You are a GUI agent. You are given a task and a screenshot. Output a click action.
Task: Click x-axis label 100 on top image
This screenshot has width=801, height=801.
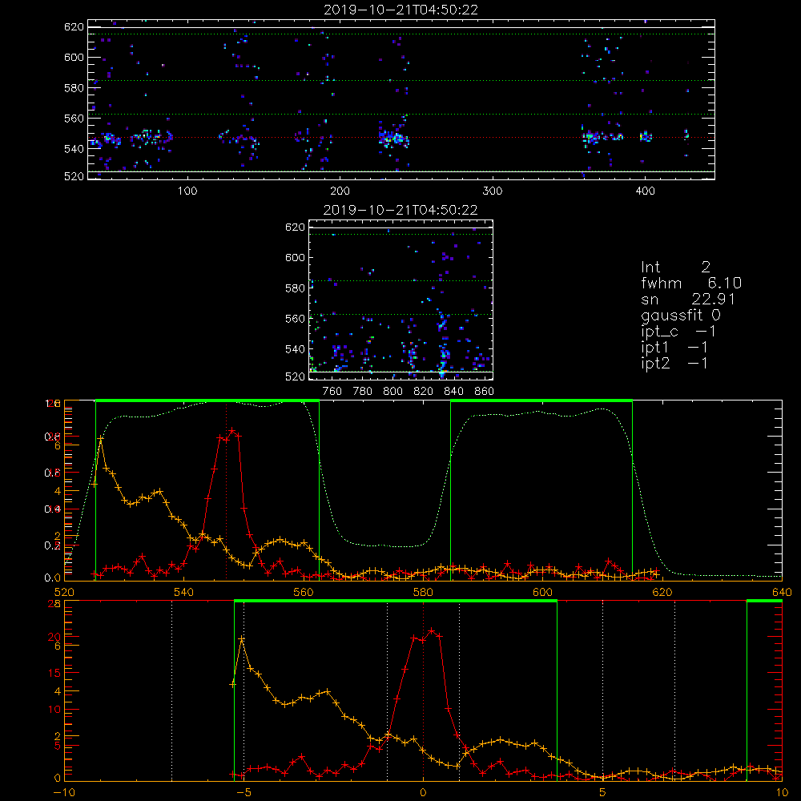tap(187, 191)
